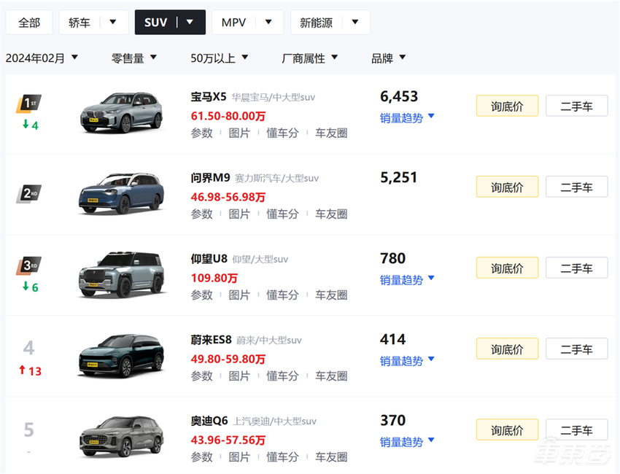Click 询底价 button for 问界M9

[507, 187]
